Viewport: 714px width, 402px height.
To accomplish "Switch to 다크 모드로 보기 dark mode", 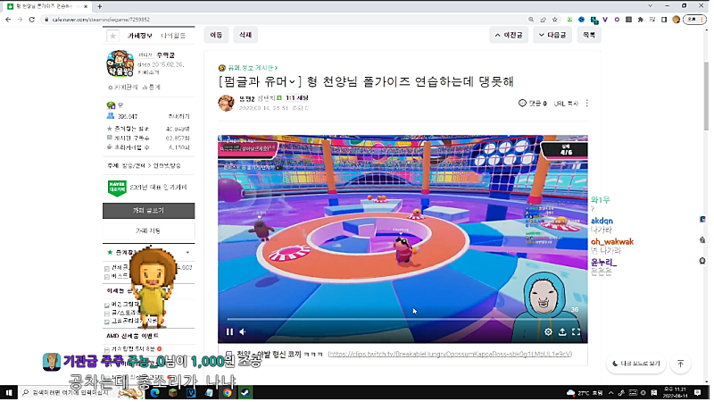I will (636, 364).
